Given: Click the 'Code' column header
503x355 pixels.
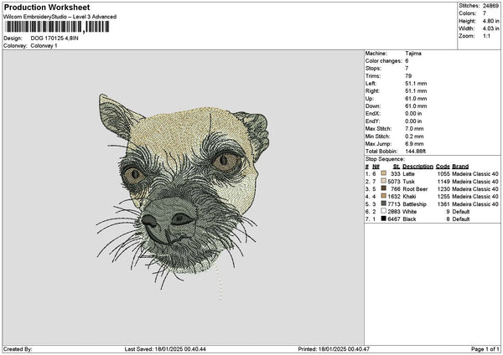Looking at the screenshot, I should point(443,167).
